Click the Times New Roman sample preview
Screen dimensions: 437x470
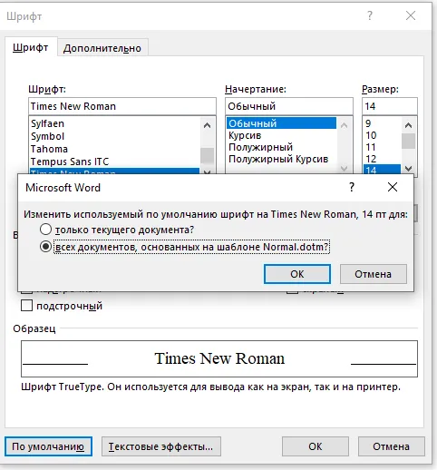[219, 358]
